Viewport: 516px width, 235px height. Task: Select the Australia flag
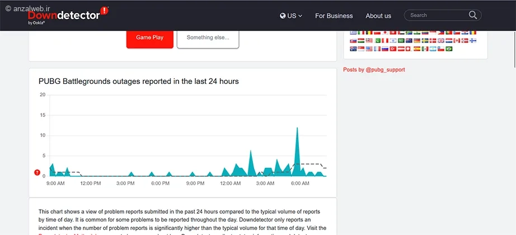(353, 49)
